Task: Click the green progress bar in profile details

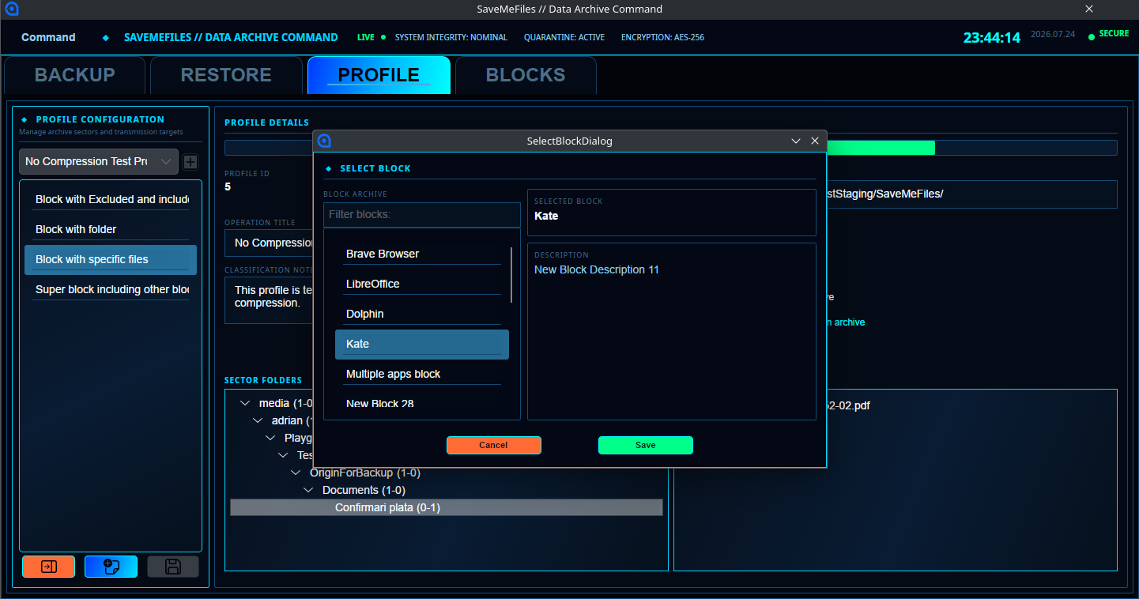Action: pos(881,148)
